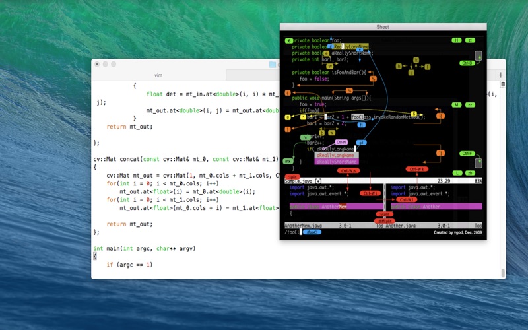Click the green zt badge

tap(470, 40)
